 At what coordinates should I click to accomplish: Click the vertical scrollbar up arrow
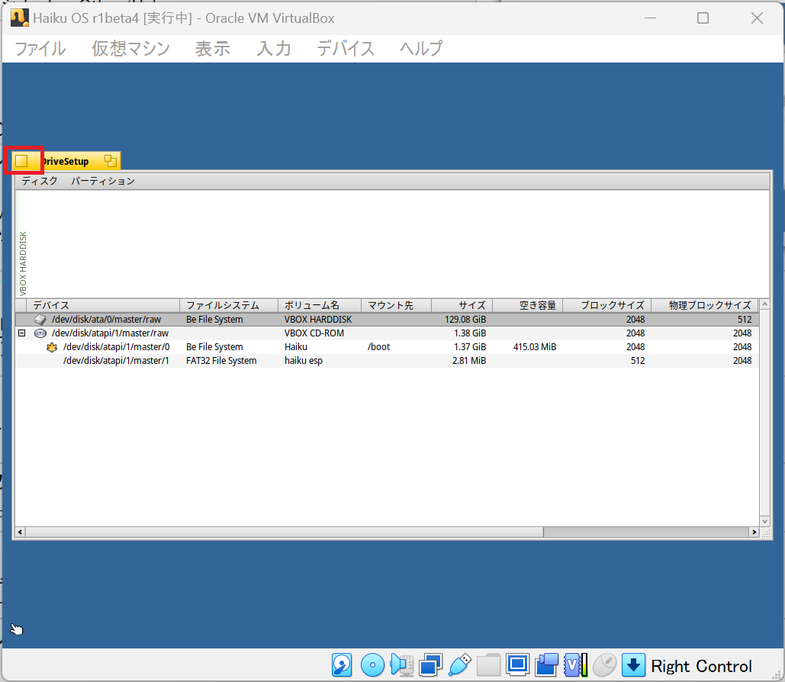pyautogui.click(x=764, y=304)
